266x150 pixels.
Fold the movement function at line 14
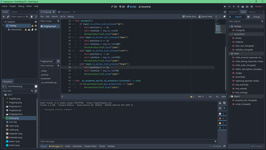73,21
